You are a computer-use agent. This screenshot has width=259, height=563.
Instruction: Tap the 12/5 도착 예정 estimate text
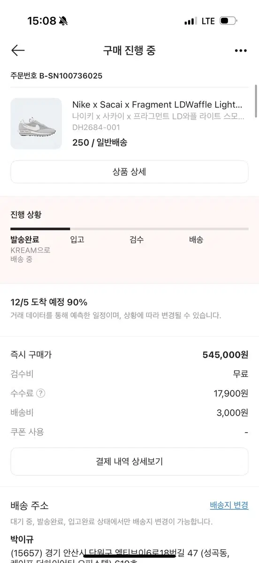click(49, 302)
